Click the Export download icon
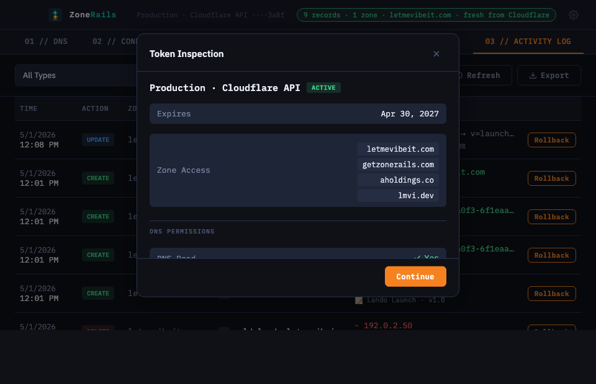This screenshot has width=596, height=384. pos(533,76)
